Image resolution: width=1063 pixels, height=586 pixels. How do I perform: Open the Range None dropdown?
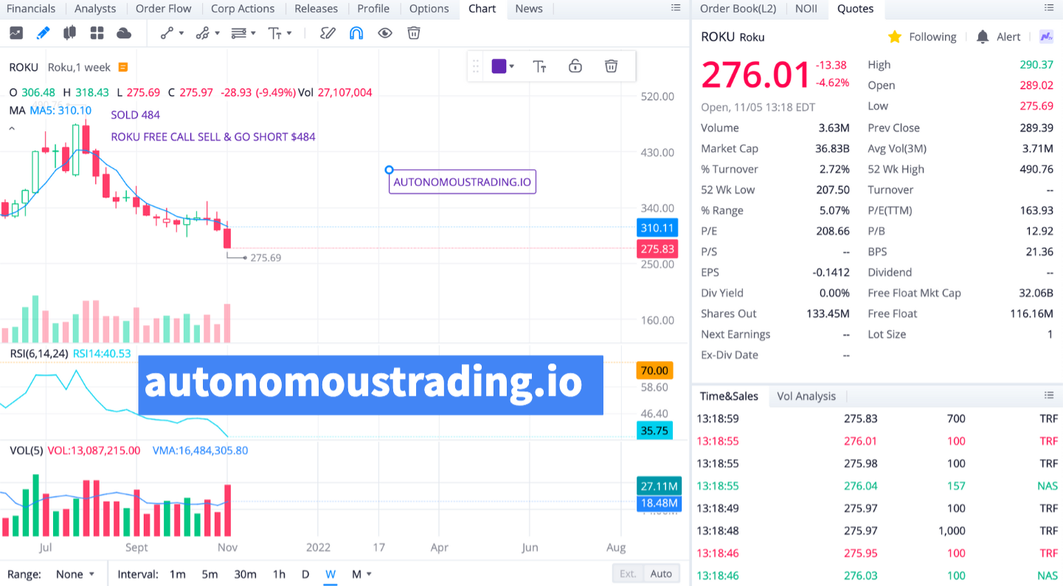tap(75, 574)
